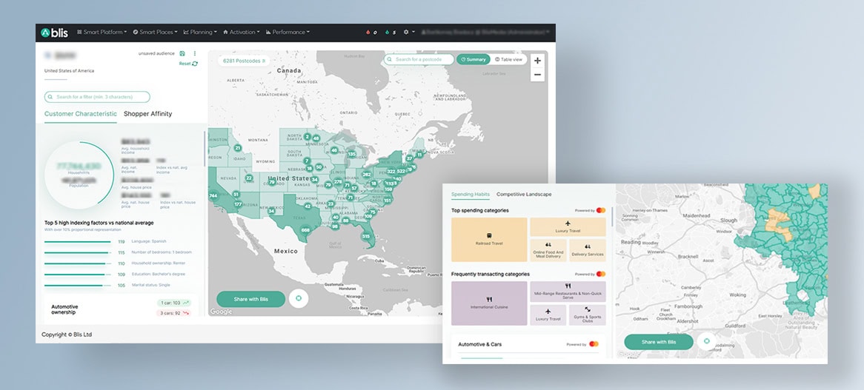Select the International Cuisine category tile
Viewport: 864px width, 390px height.
pyautogui.click(x=489, y=303)
